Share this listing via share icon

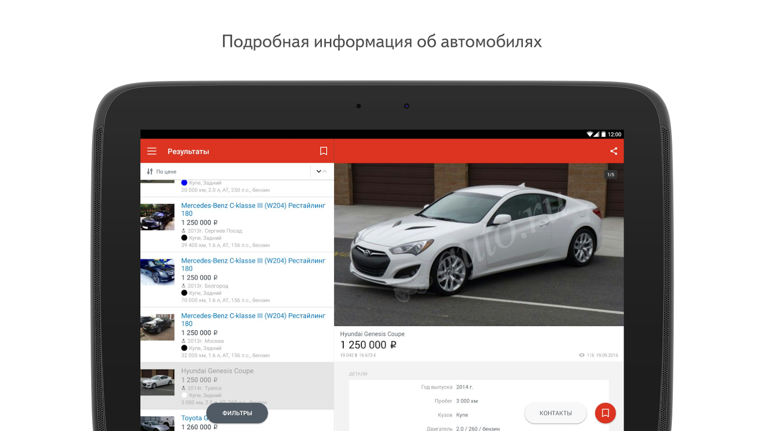pos(613,151)
